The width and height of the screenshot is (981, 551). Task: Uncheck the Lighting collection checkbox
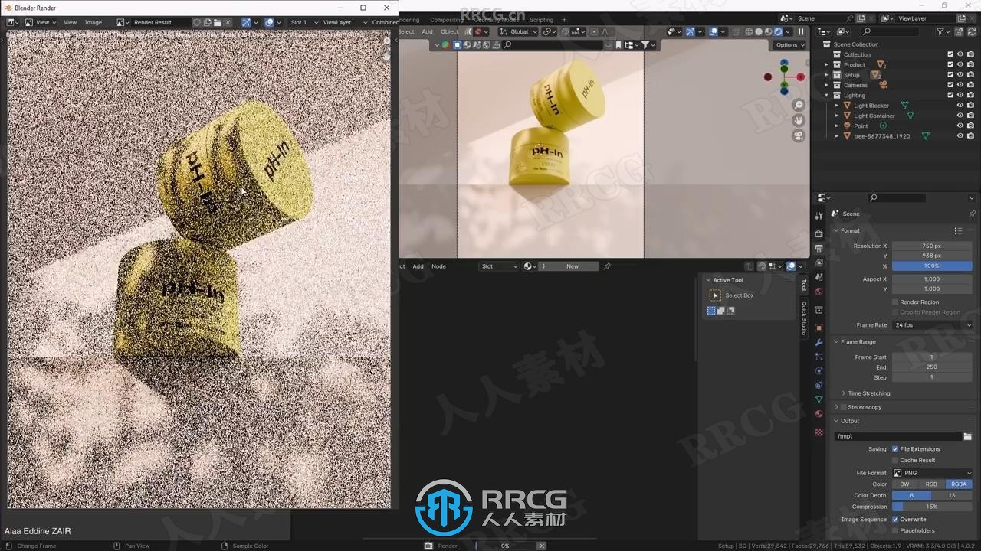pos(950,96)
